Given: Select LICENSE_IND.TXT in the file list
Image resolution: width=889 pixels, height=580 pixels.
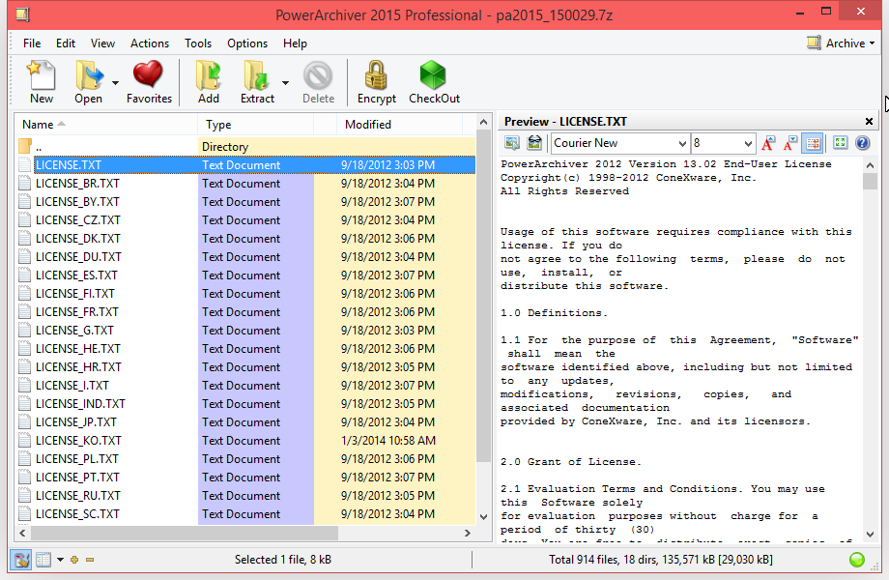Looking at the screenshot, I should tap(80, 404).
